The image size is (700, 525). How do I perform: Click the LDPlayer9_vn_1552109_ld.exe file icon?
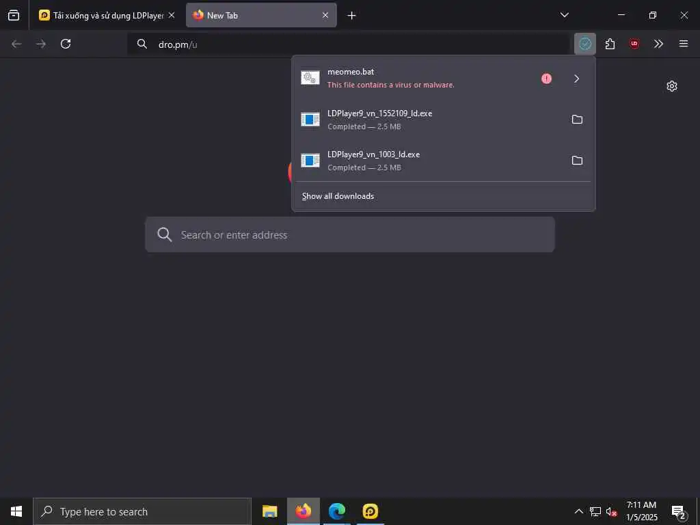pyautogui.click(x=310, y=119)
